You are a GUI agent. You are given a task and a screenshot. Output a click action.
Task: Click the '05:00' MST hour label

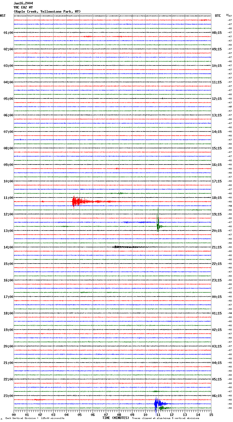[x=8, y=99]
